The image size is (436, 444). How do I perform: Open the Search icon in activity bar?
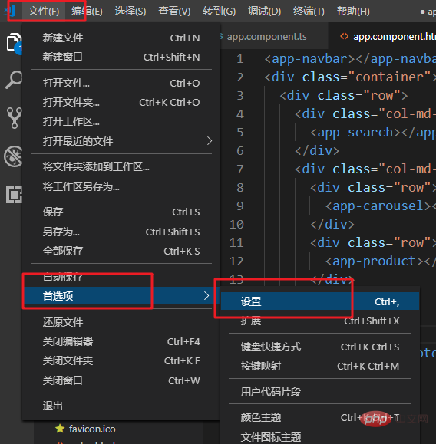14,80
